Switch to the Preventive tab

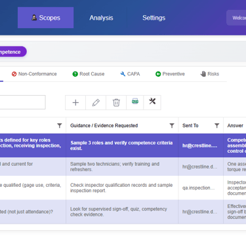coord(170,74)
